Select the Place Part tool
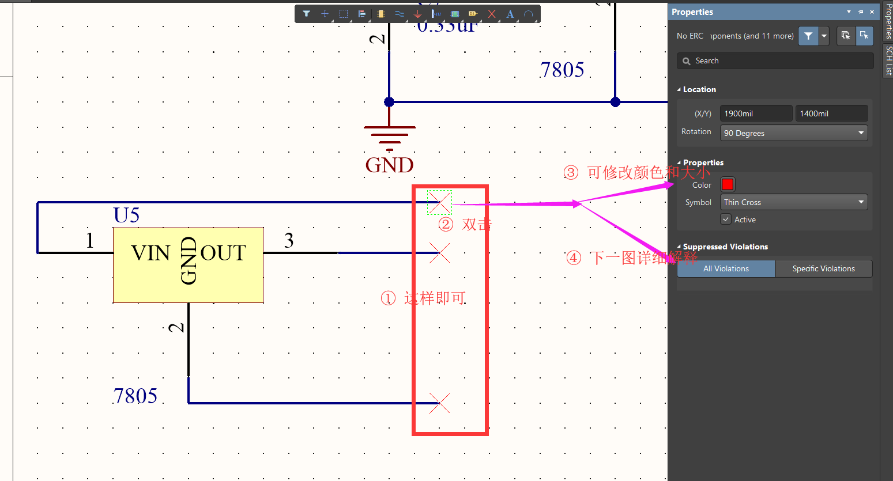The height and width of the screenshot is (481, 893). pyautogui.click(x=380, y=13)
